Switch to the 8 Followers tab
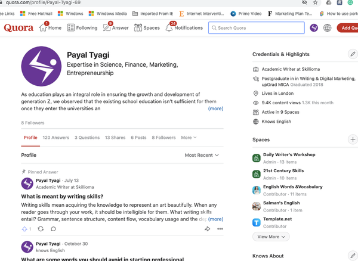This screenshot has height=261, width=358. click(163, 138)
